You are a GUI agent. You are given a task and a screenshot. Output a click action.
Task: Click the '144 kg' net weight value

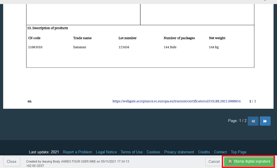[x=214, y=47]
